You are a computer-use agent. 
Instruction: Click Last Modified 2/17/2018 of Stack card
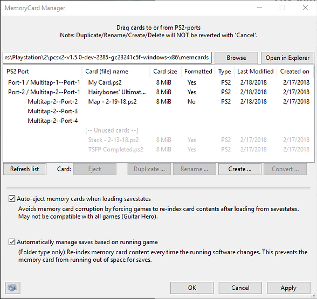click(253, 140)
